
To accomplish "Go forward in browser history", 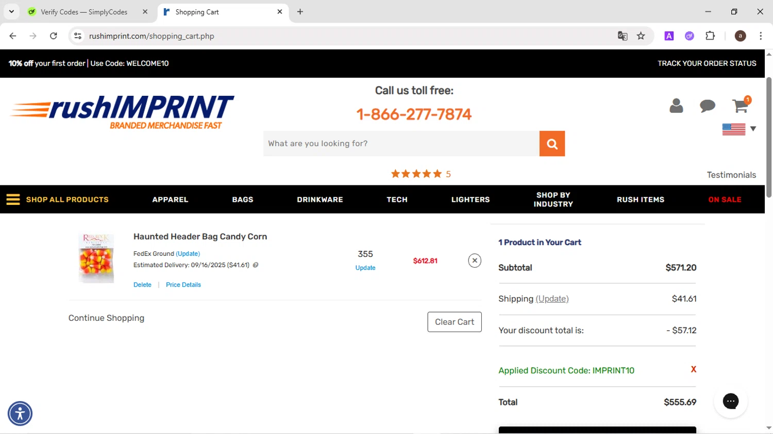I will tap(33, 36).
